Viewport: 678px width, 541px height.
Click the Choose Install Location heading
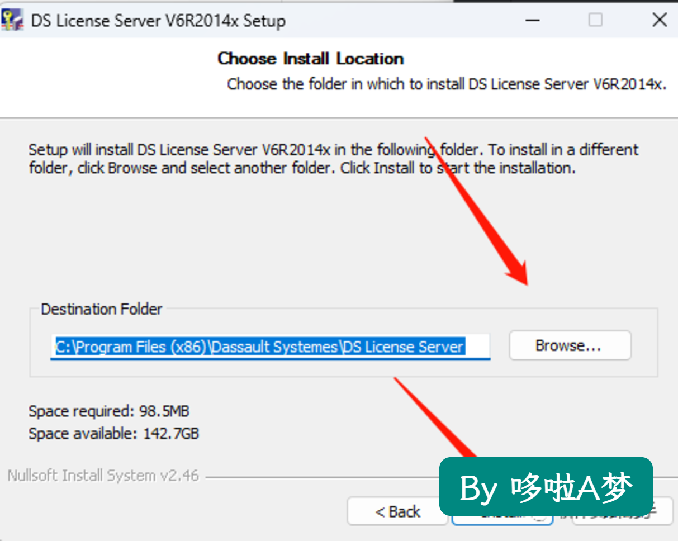310,59
